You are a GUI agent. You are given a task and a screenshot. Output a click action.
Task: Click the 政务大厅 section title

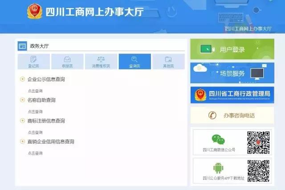40,46
